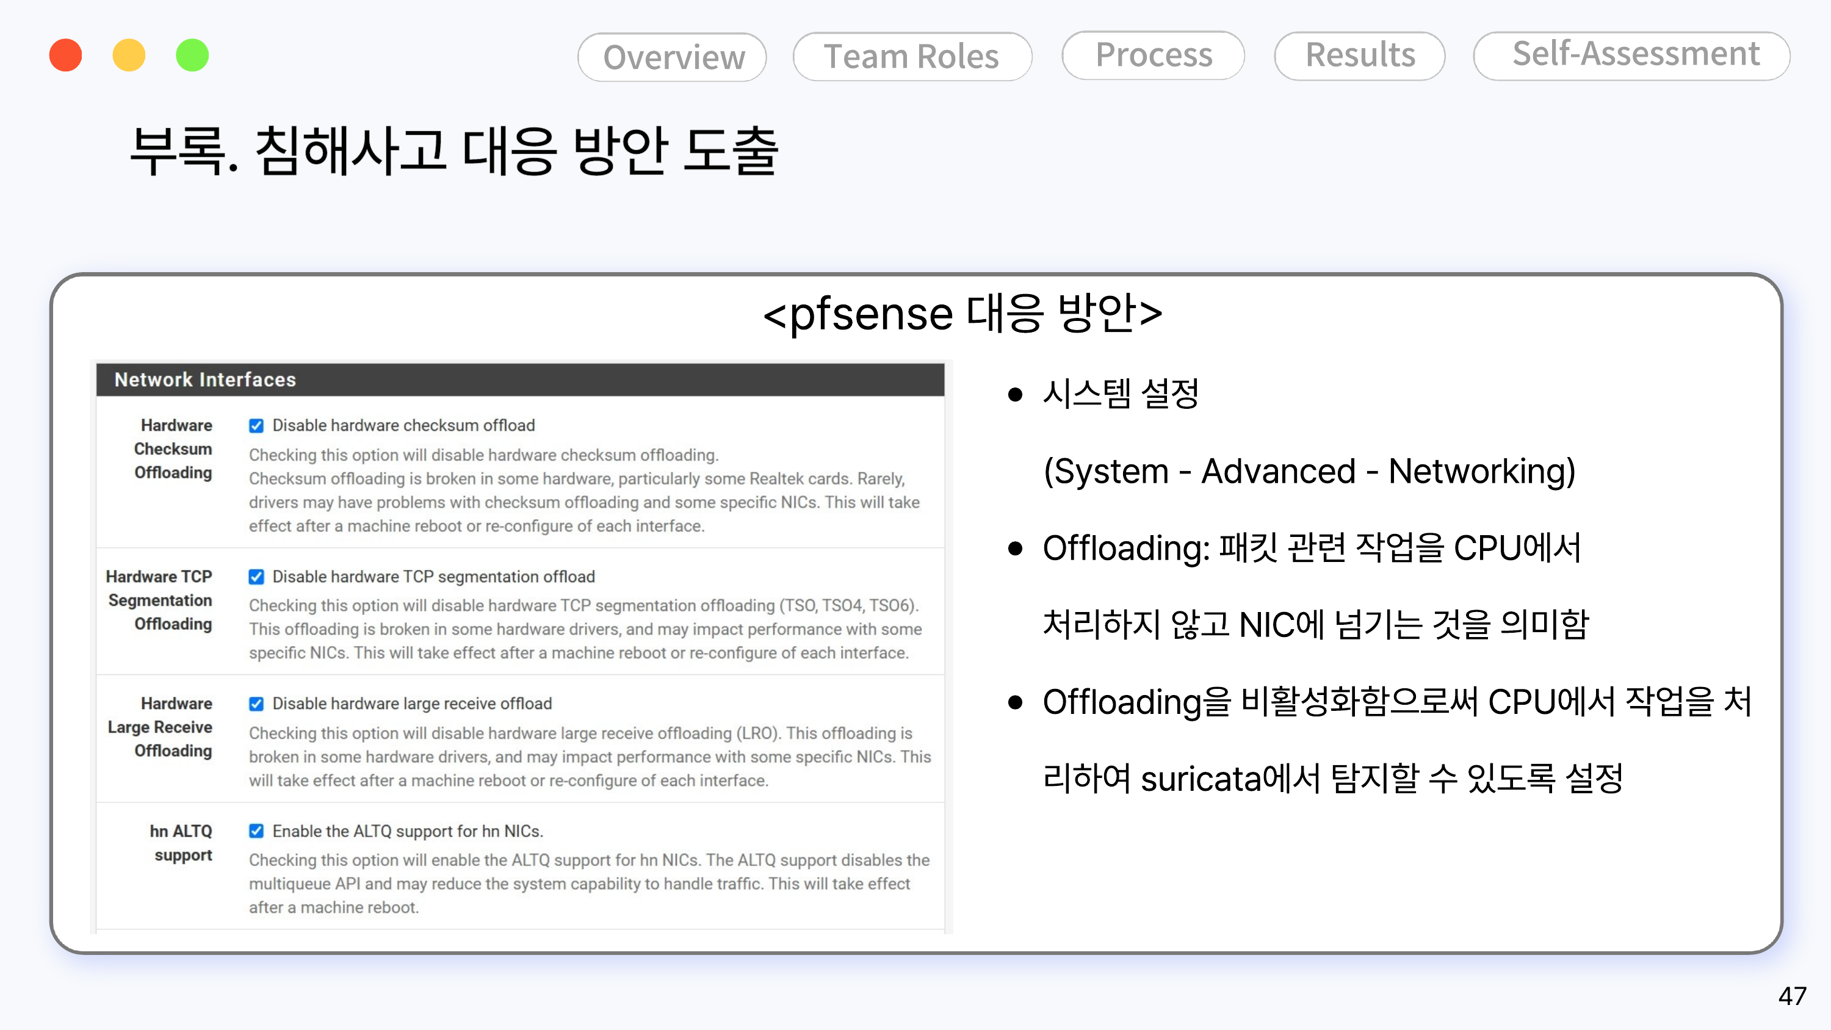This screenshot has height=1030, width=1831.
Task: Click the green window dot
Action: [192, 55]
